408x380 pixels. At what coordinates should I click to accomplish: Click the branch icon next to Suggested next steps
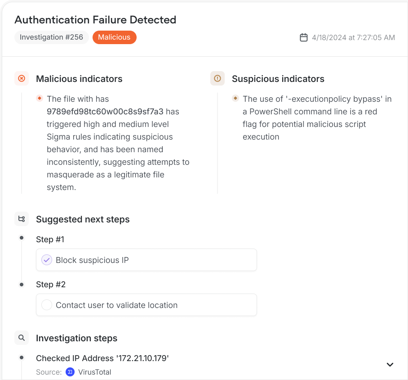[x=22, y=219]
